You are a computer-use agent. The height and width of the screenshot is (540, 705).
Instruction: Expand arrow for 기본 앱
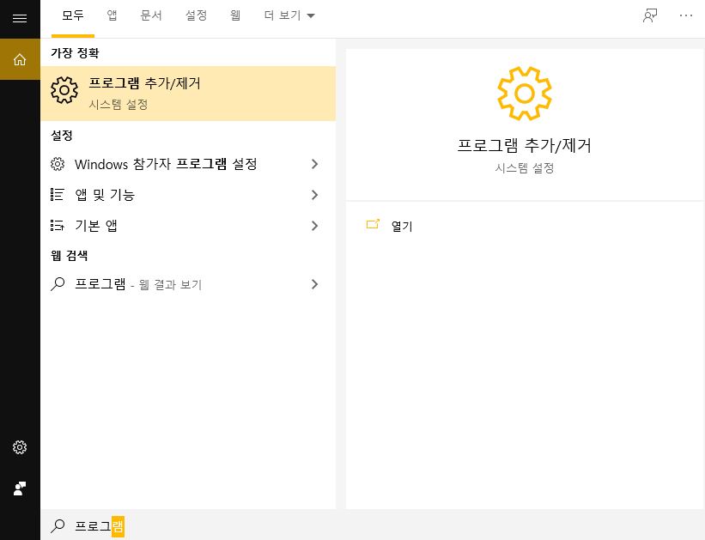point(315,226)
